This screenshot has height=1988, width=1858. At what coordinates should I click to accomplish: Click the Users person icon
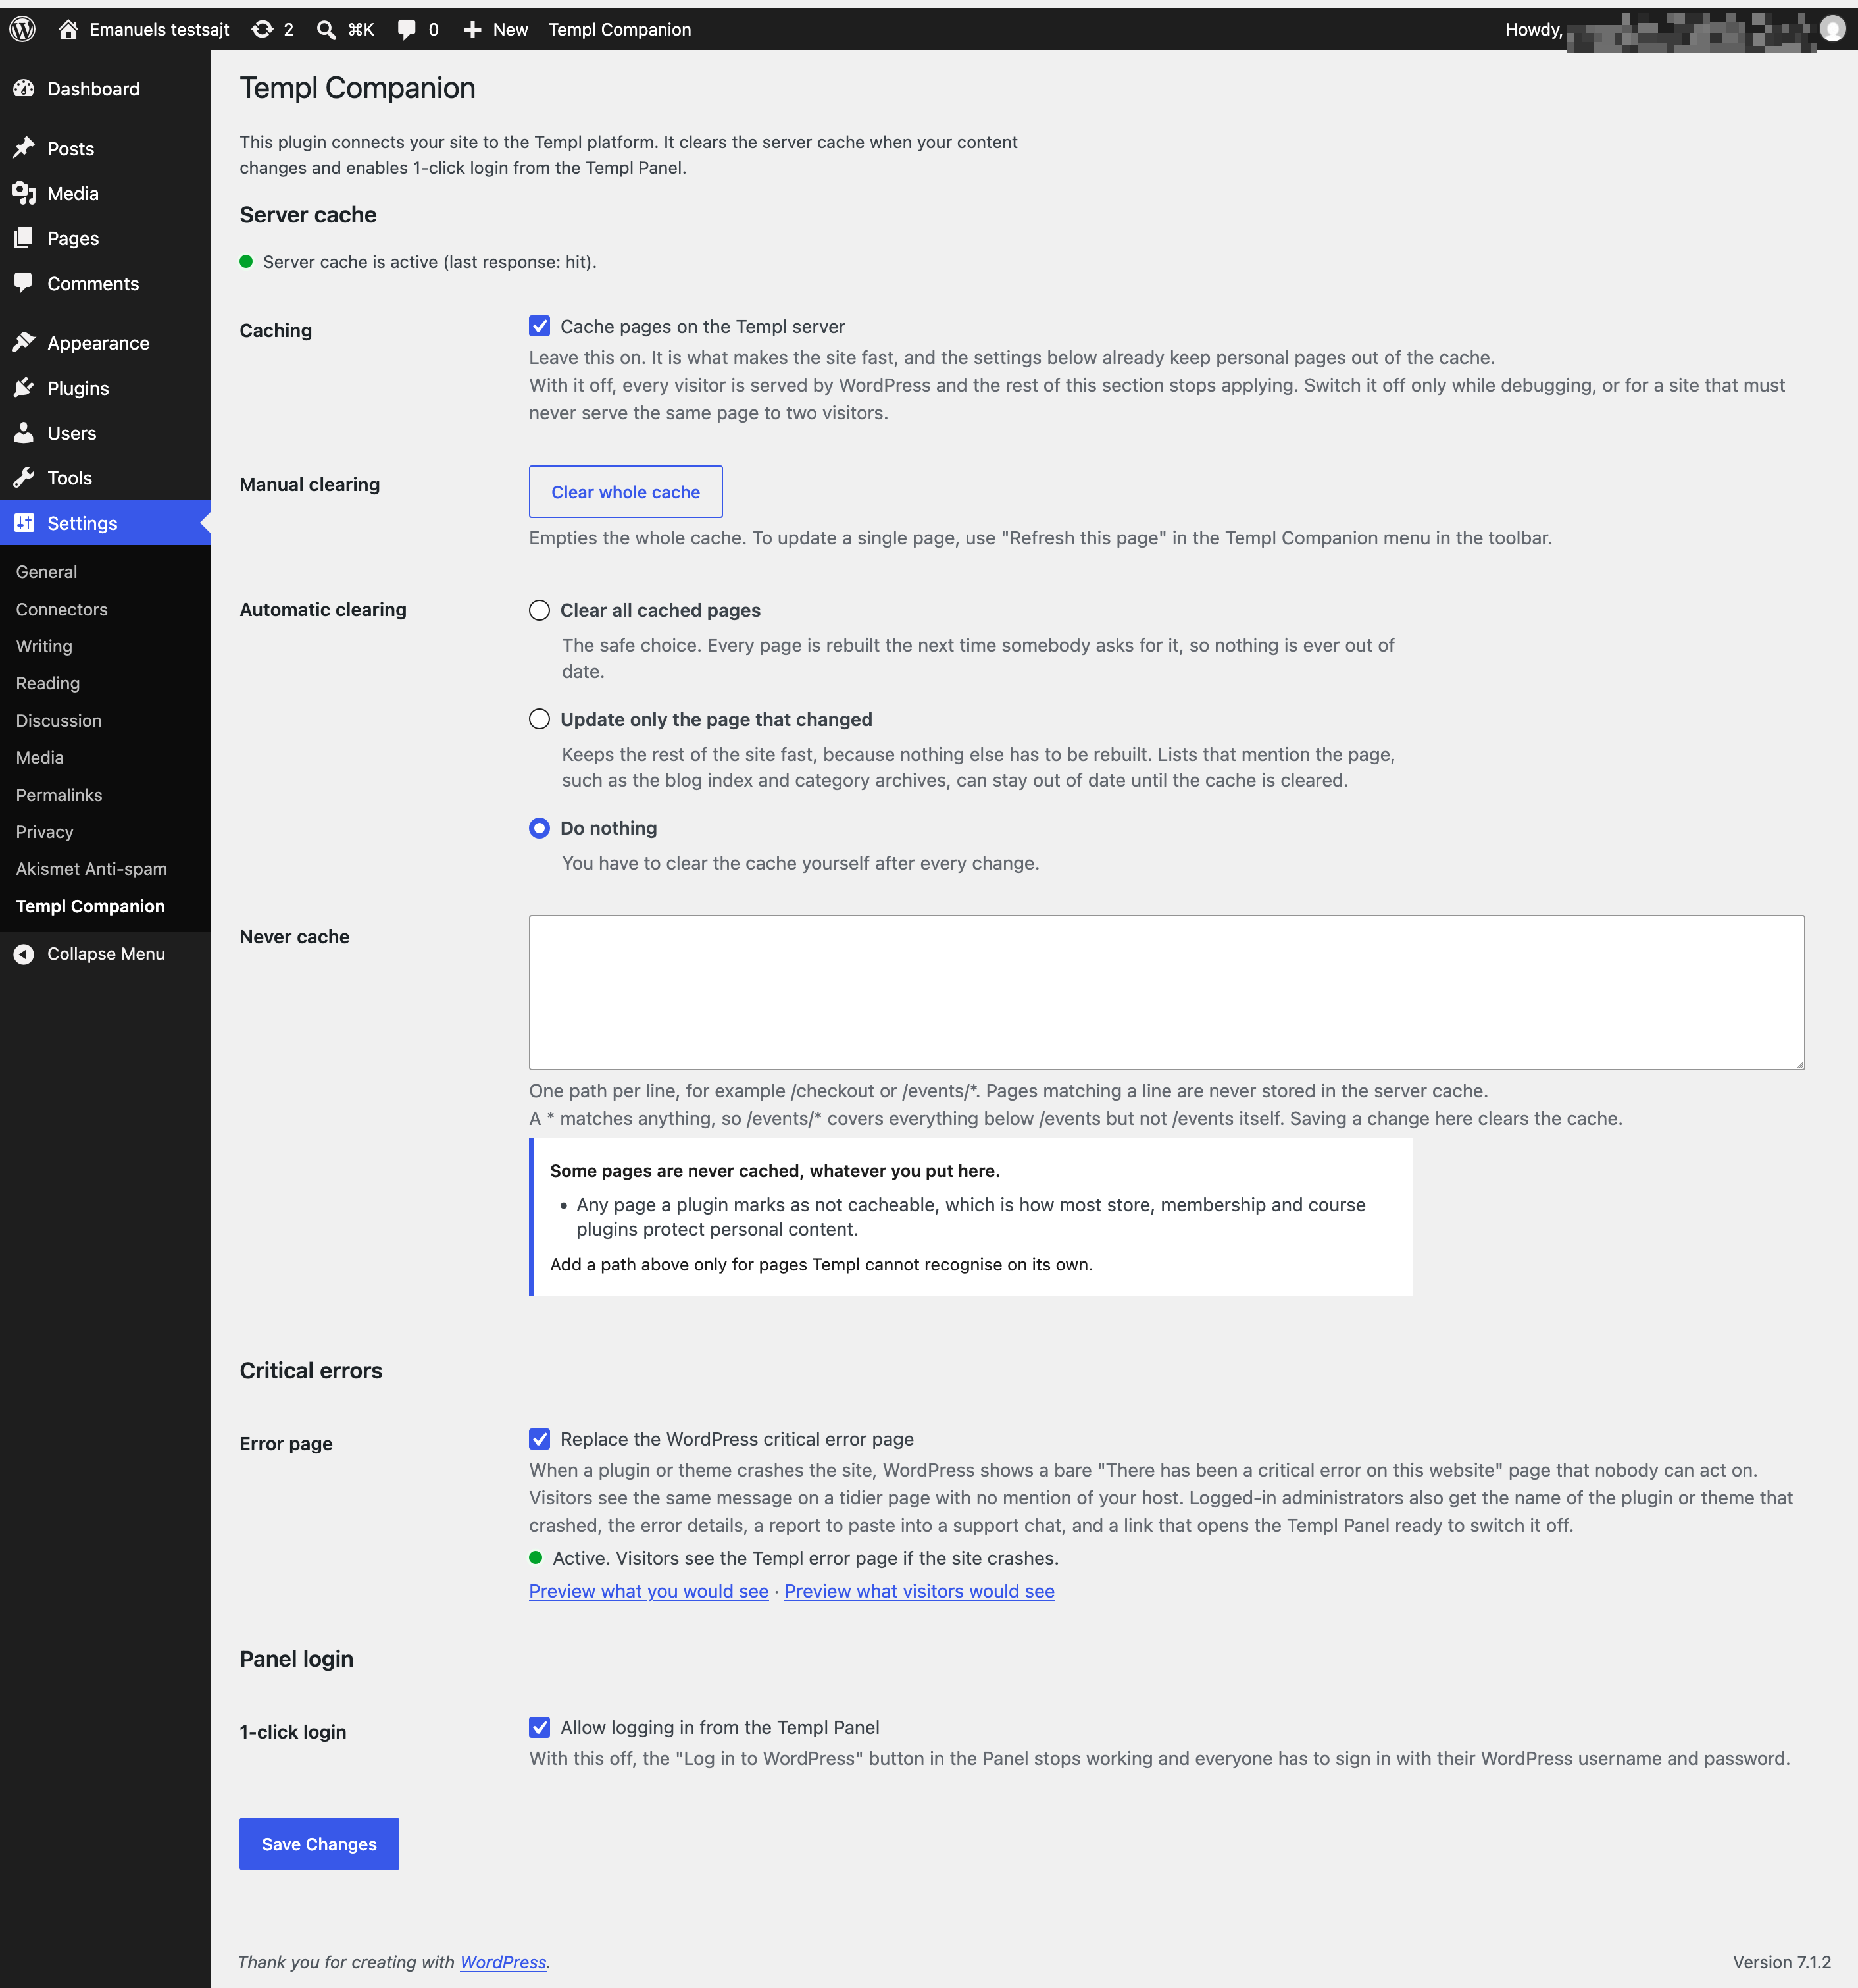(24, 432)
